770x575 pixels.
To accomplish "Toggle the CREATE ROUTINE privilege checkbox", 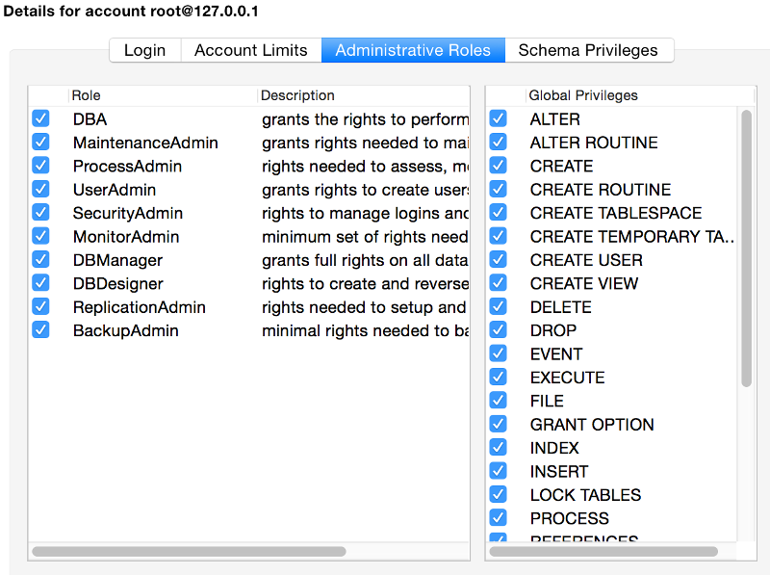I will click(498, 189).
